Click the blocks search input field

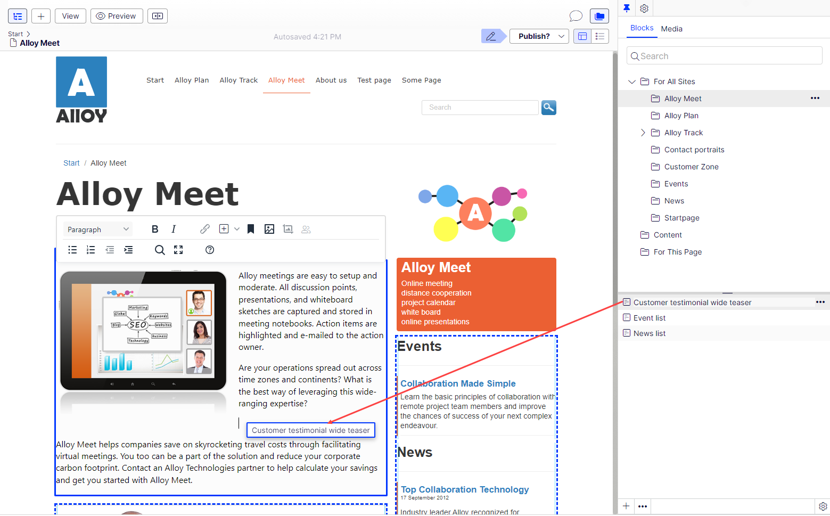pos(724,55)
